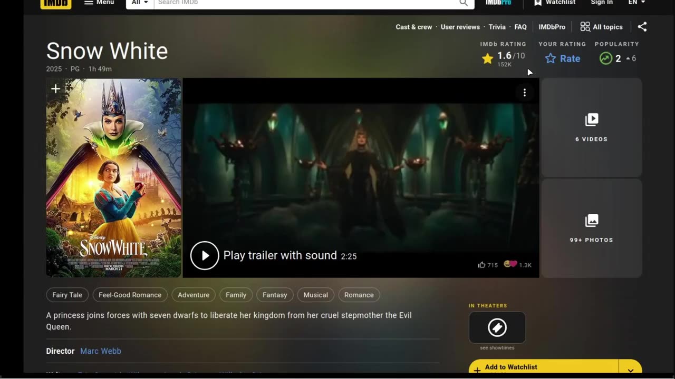Select the Musical genre chip
The width and height of the screenshot is (675, 379).
[x=315, y=295]
